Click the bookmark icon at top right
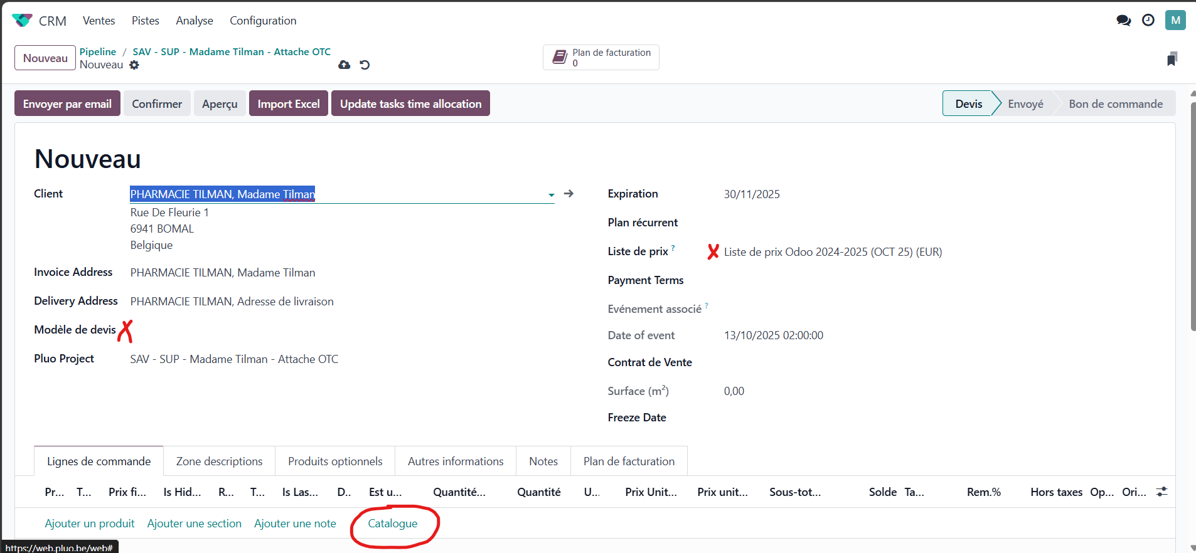The width and height of the screenshot is (1196, 553). coord(1172,59)
